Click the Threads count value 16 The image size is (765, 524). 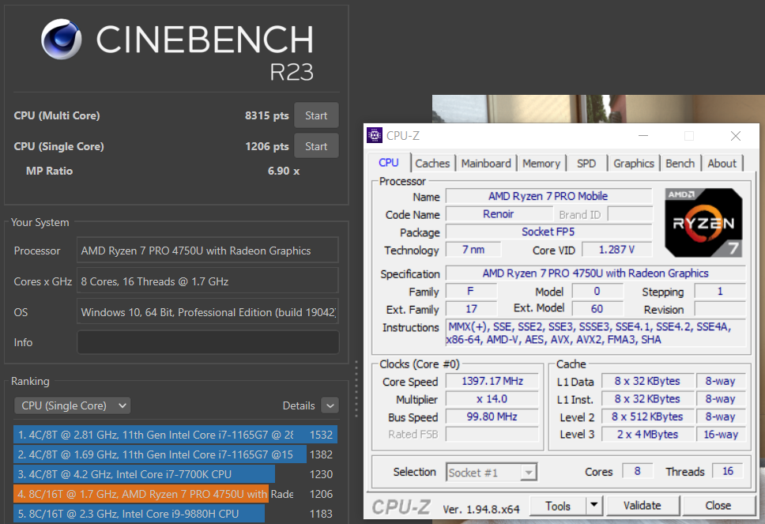[x=727, y=471]
